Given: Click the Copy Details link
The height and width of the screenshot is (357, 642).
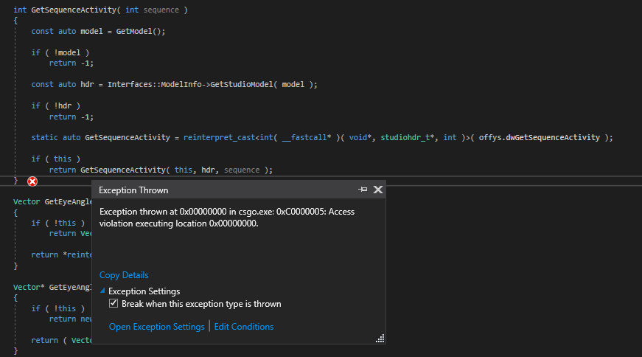Looking at the screenshot, I should 124,275.
